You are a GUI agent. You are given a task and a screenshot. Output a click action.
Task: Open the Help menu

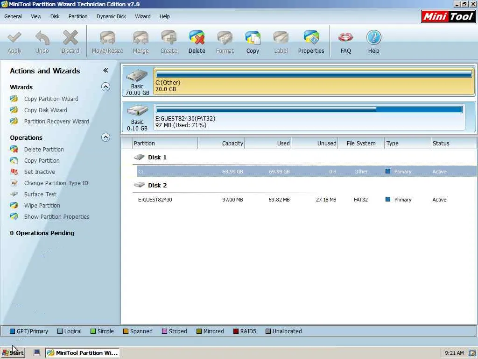(x=164, y=16)
